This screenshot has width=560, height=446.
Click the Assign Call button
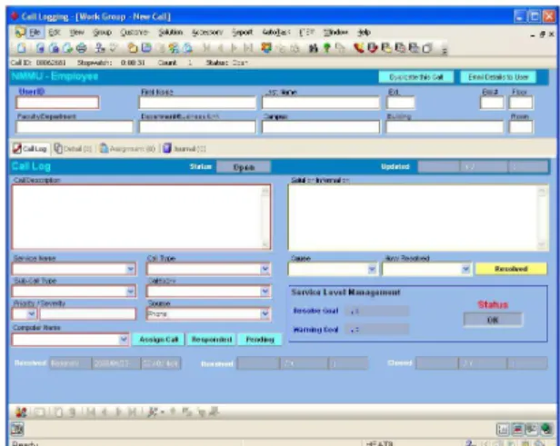pyautogui.click(x=158, y=340)
